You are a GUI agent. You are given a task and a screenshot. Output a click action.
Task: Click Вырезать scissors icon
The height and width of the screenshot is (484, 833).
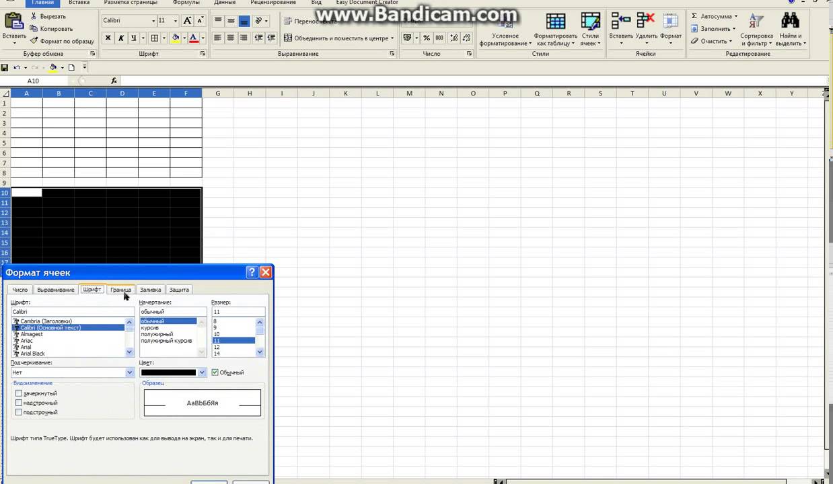[34, 16]
